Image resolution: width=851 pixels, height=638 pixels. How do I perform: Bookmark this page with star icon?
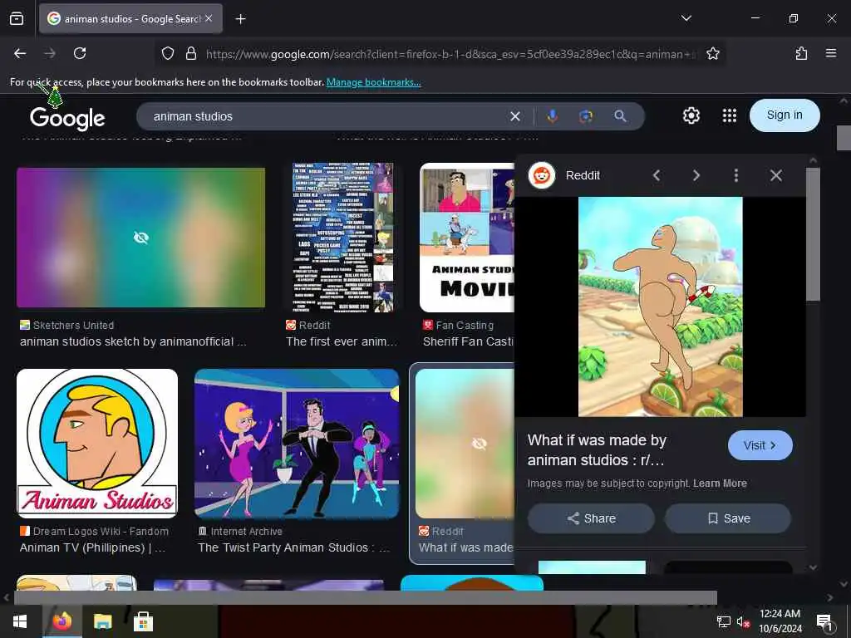point(712,53)
